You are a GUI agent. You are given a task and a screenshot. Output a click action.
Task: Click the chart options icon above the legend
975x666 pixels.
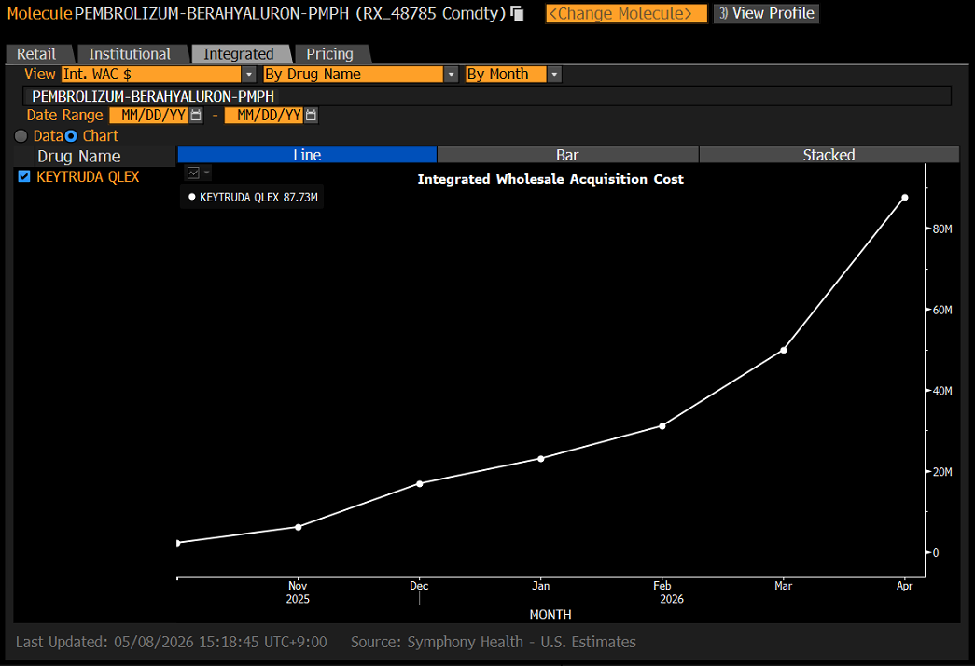[193, 173]
